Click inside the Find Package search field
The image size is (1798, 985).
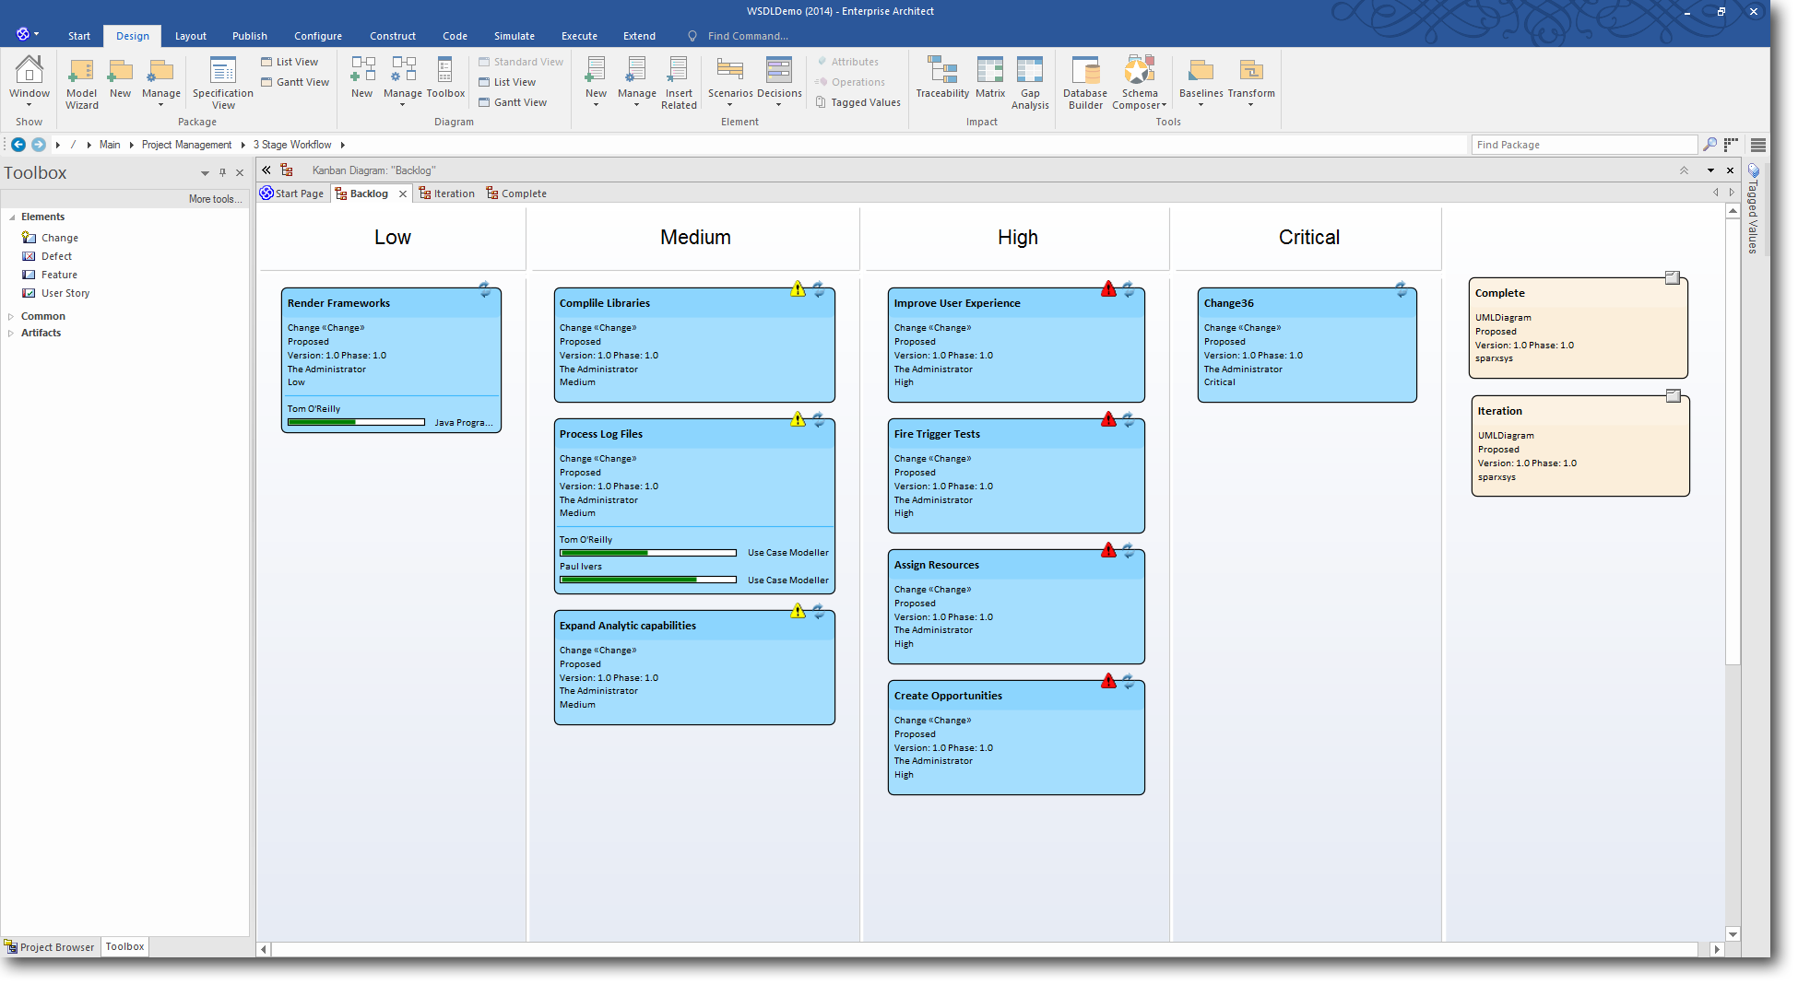click(1583, 145)
